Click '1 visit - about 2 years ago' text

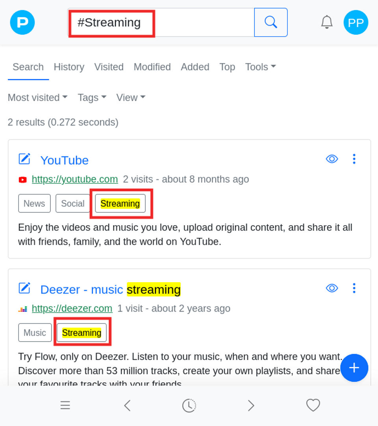[x=174, y=308]
